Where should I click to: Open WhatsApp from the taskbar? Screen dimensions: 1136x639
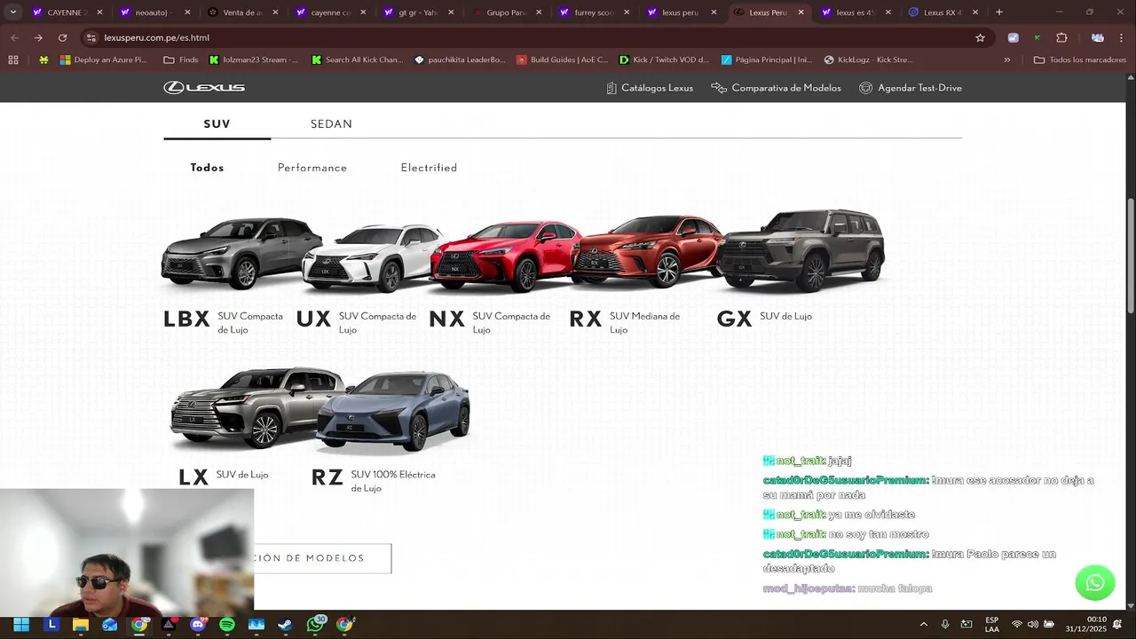point(315,625)
